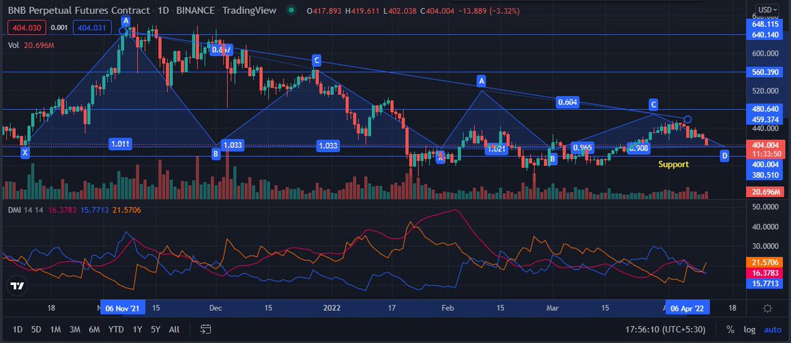Viewport: 791px width, 343px height.
Task: Select the YTD time range
Action: pyautogui.click(x=116, y=329)
